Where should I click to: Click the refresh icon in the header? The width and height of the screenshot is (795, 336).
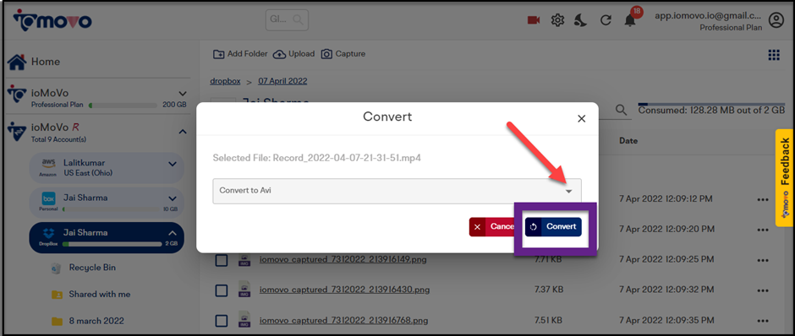click(x=605, y=21)
